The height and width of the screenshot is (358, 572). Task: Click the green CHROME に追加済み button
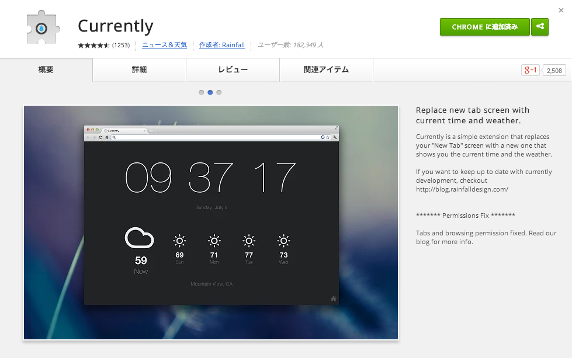(x=484, y=27)
